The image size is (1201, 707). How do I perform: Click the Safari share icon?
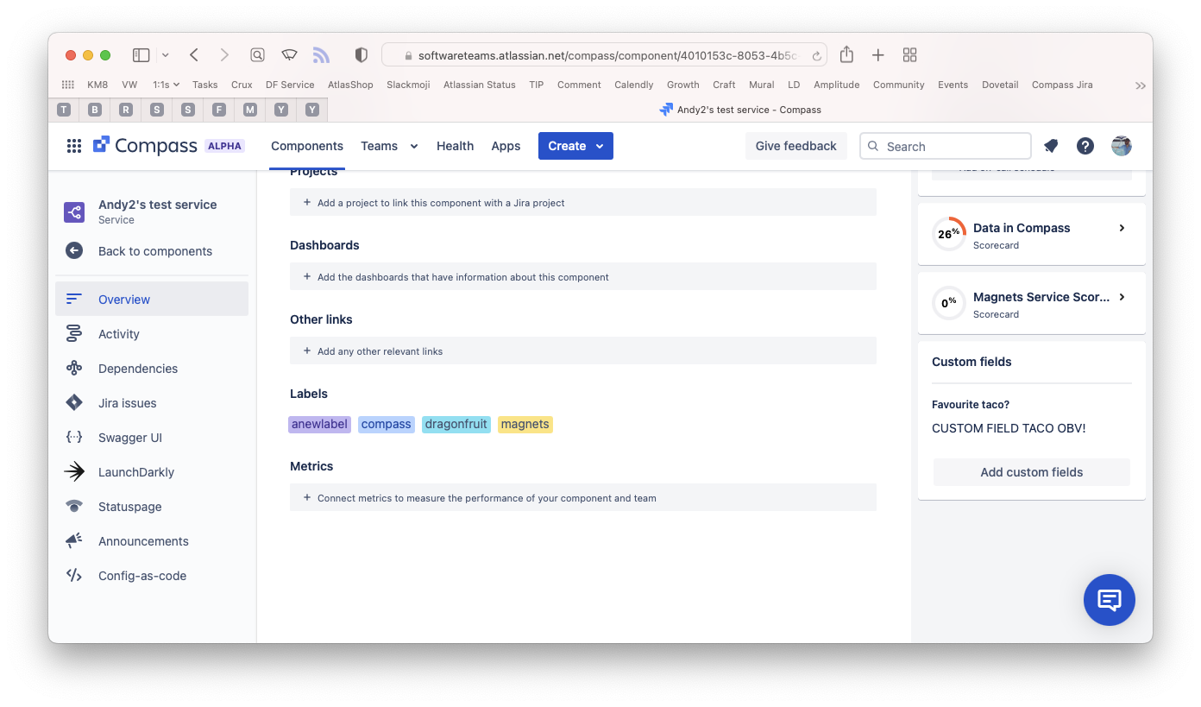[x=846, y=54]
